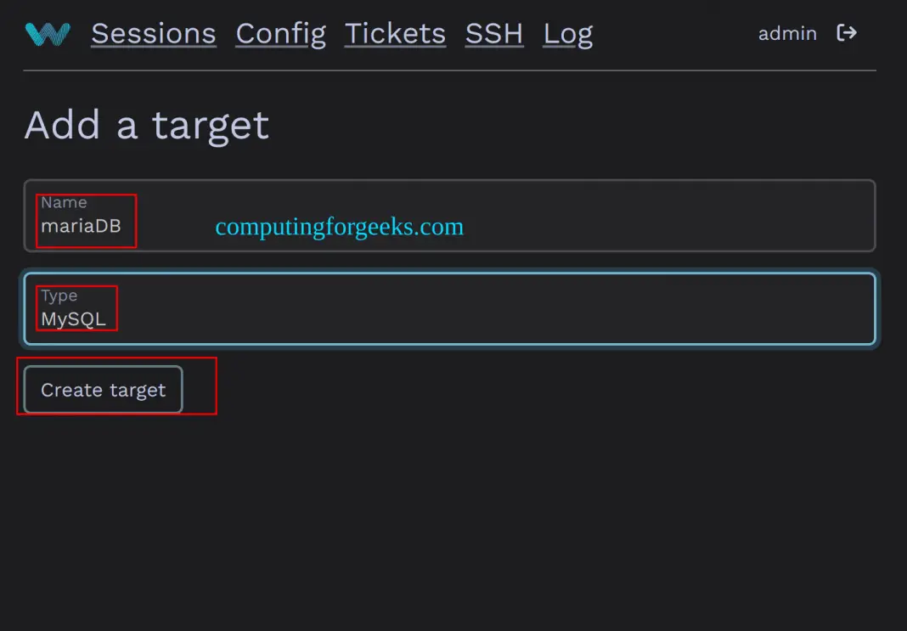View the Log page

(567, 33)
